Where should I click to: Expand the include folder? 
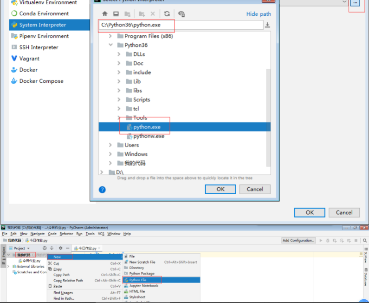119,72
